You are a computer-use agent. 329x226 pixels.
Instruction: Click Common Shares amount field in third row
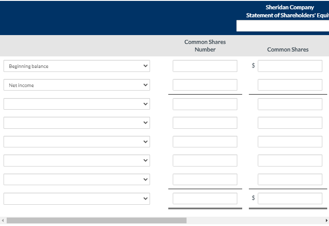pos(290,104)
